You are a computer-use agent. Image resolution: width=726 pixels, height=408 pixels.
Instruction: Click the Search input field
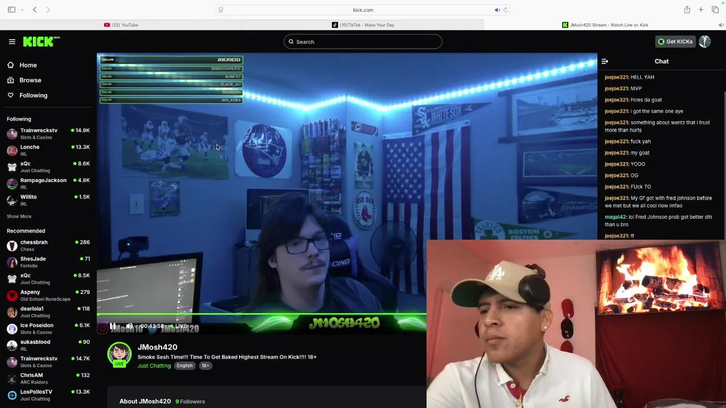coord(363,41)
